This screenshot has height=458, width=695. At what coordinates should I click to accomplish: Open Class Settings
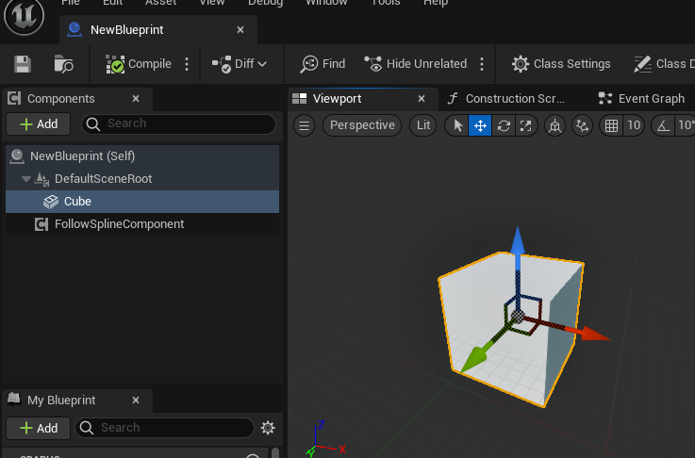561,64
